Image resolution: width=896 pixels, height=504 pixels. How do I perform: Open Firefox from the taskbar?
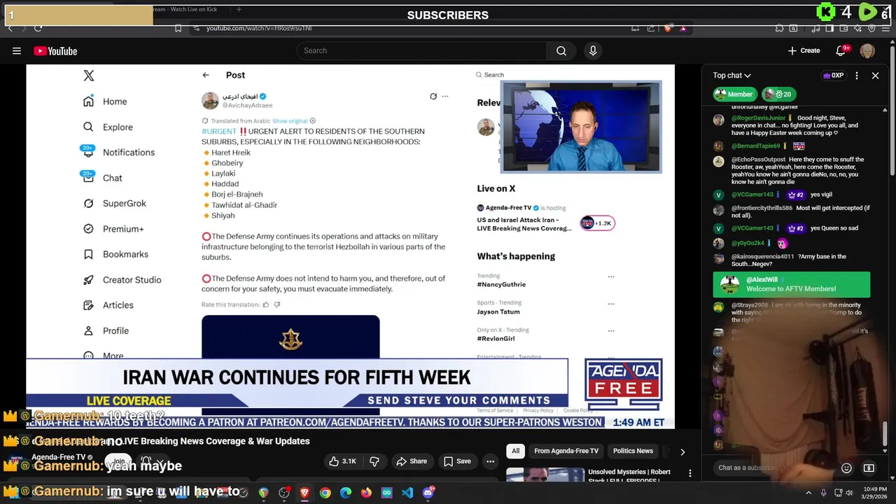tap(366, 493)
